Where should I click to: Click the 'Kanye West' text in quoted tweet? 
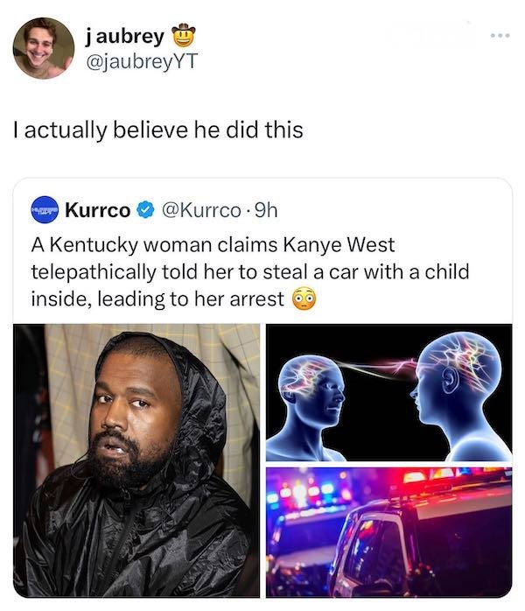coord(339,245)
